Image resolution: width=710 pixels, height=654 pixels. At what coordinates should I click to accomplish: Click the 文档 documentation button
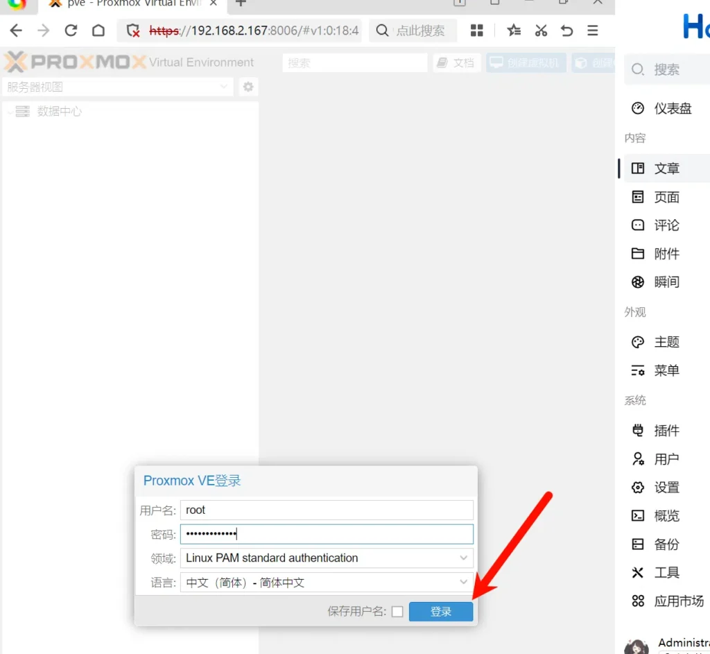pyautogui.click(x=457, y=63)
